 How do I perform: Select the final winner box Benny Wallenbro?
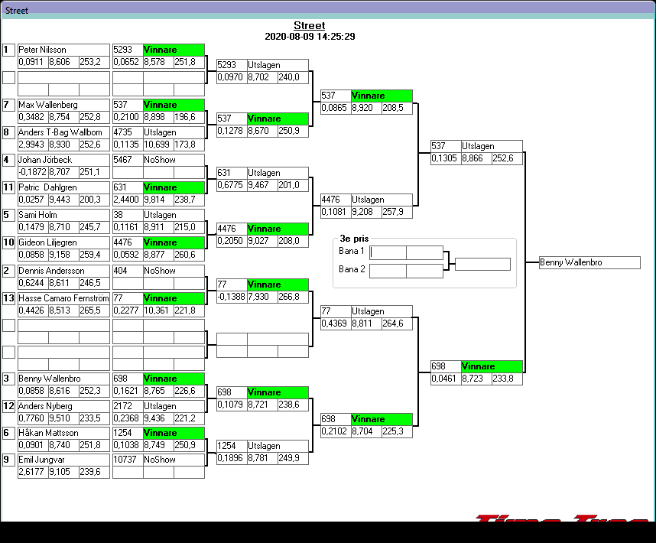coord(589,262)
